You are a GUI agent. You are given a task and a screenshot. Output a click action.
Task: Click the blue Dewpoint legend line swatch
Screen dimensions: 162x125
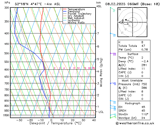tap(65, 12)
